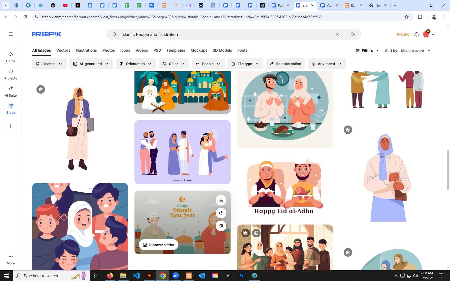Click the plus icon in left sidebar

click(x=11, y=126)
